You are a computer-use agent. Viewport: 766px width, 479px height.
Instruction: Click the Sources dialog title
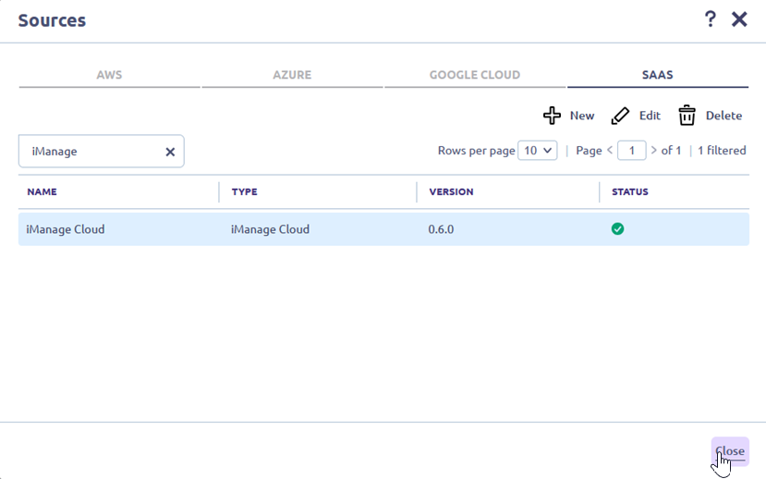coord(52,20)
